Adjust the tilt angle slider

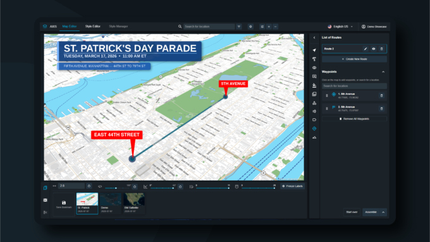tap(163, 188)
